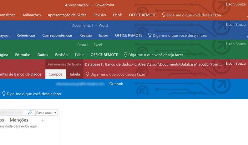Screen dimensions: 248x145
Task: Open the Fórmulas tab in Excel
Action: (x=23, y=55)
